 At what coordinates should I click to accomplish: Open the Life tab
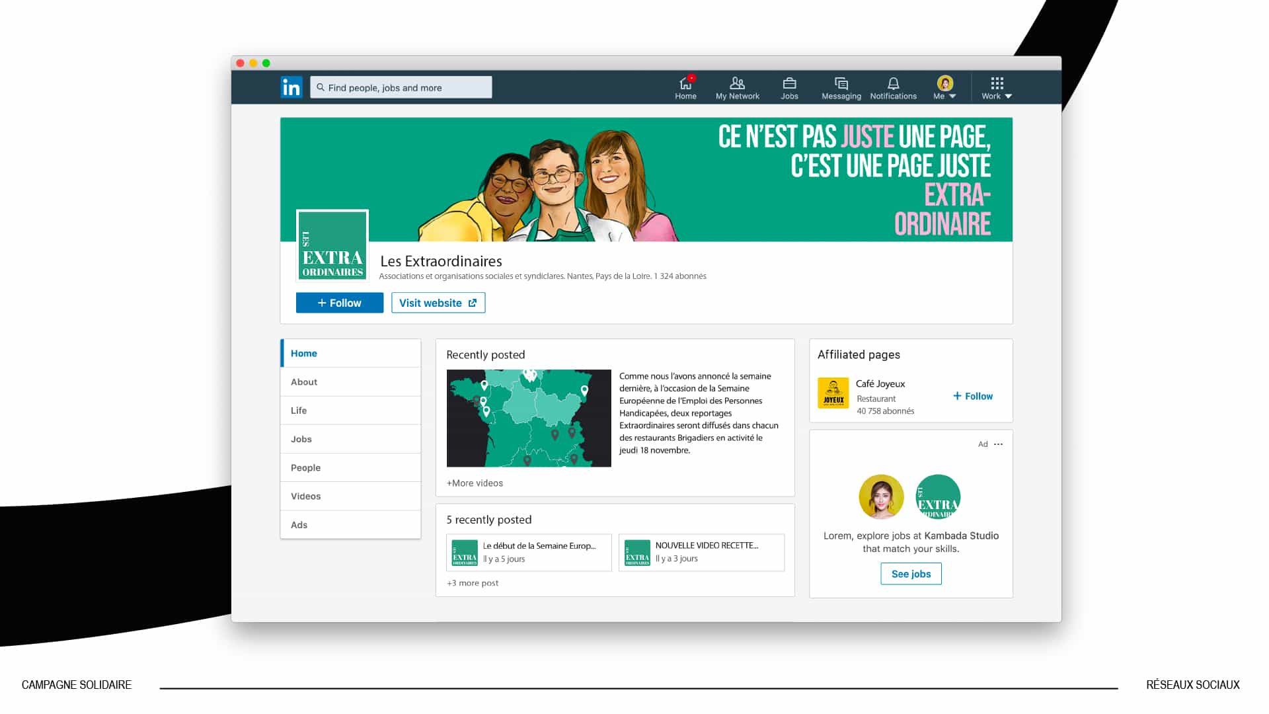351,411
